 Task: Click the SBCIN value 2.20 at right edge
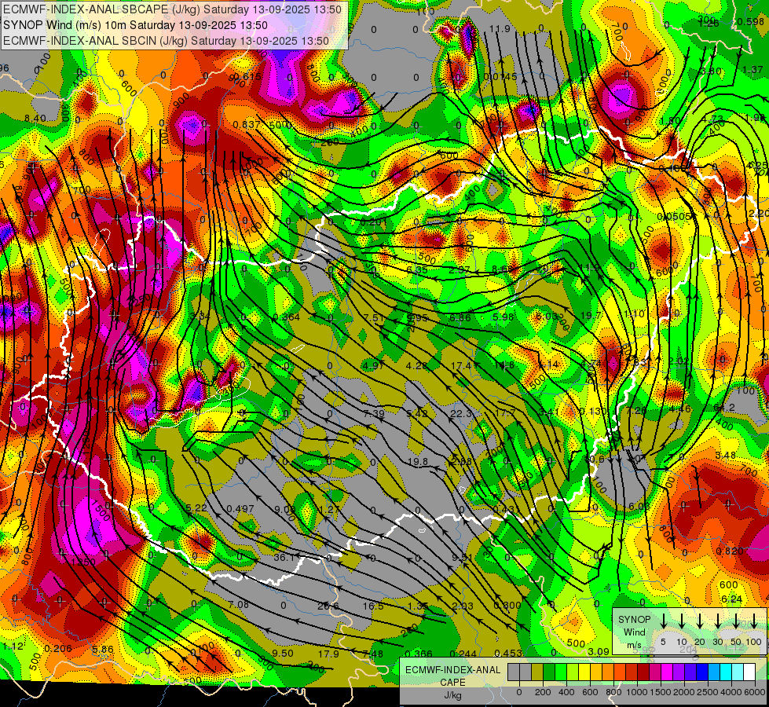[759, 214]
